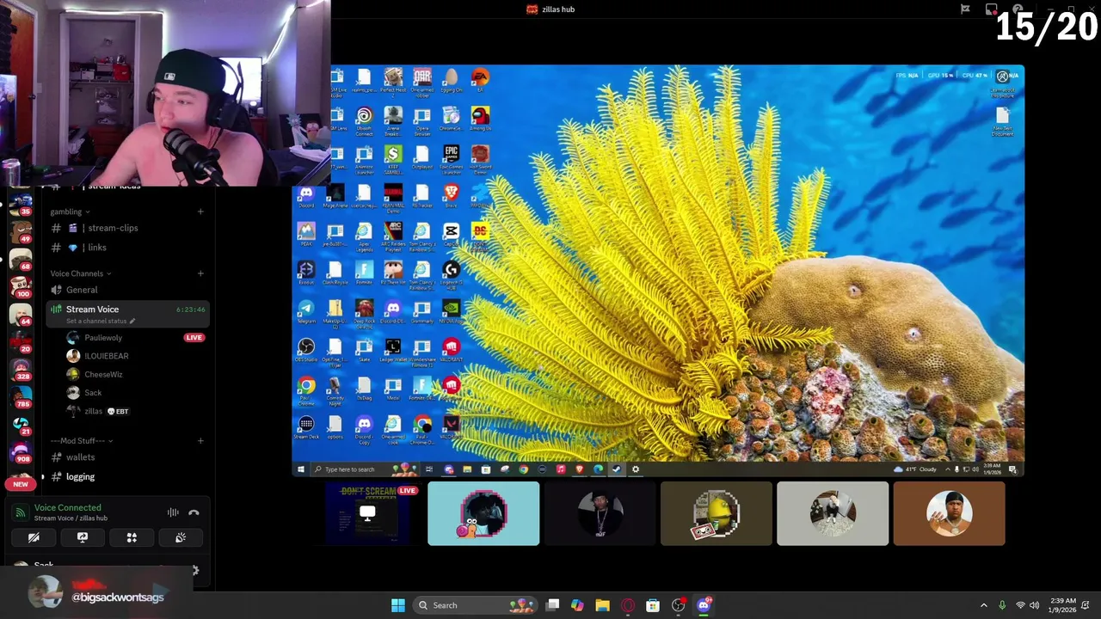Open server with 328 notifications
1101x619 pixels.
point(21,369)
